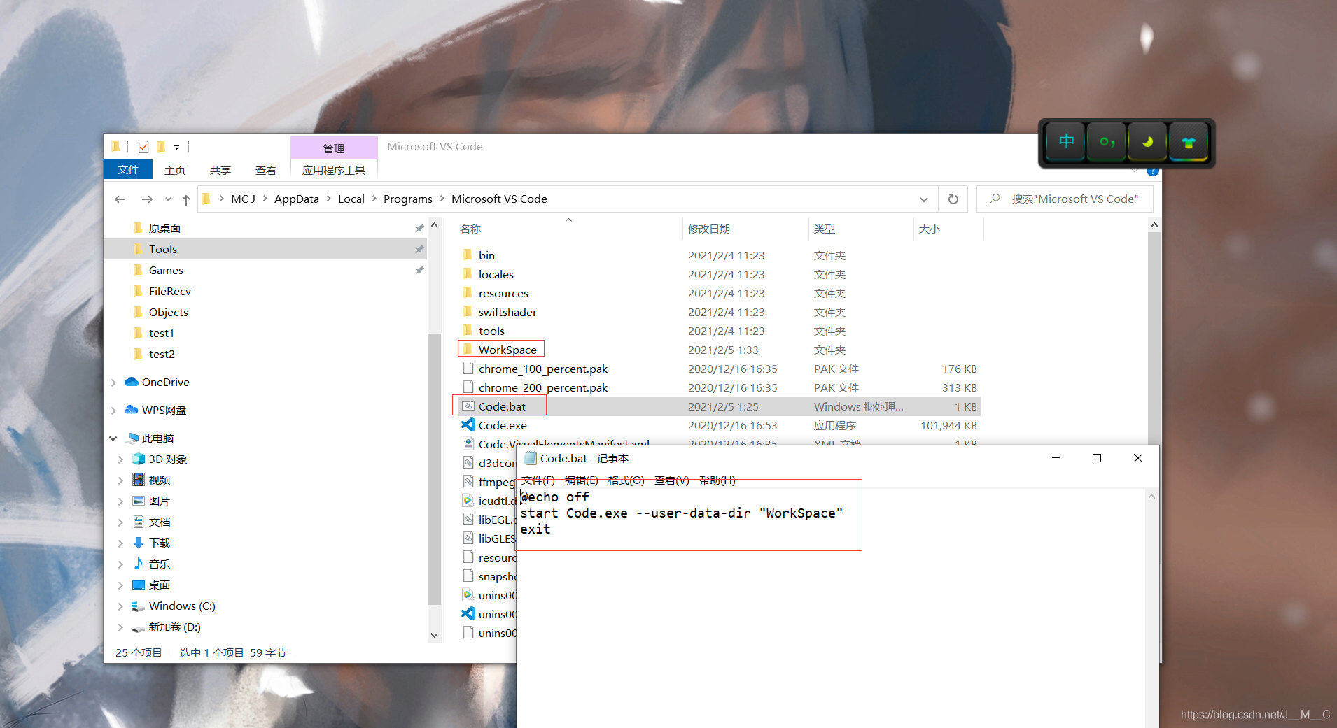Open the 主页 ribbon tab
Image resolution: width=1337 pixels, height=728 pixels.
(175, 170)
